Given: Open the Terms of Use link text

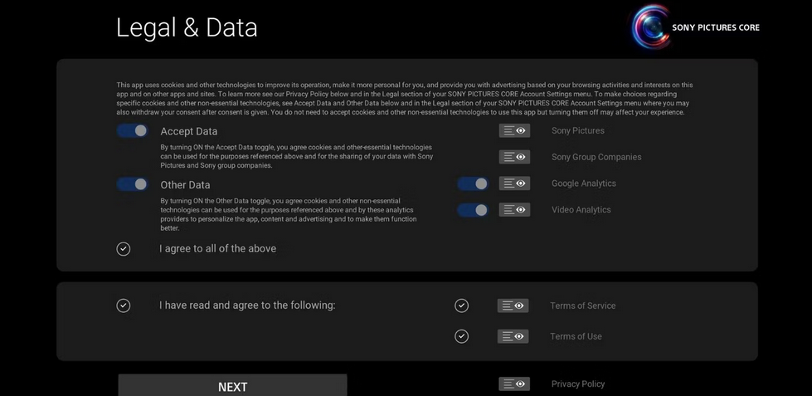Looking at the screenshot, I should 576,336.
